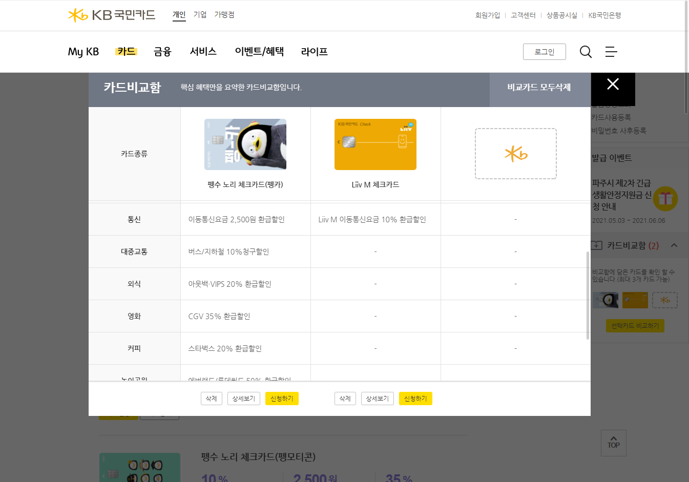Click the 발급 이벤트 sidebar heading
The width and height of the screenshot is (689, 482).
coord(612,158)
